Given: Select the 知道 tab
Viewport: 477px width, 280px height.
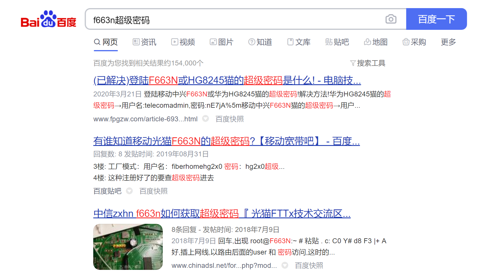Looking at the screenshot, I should 260,42.
